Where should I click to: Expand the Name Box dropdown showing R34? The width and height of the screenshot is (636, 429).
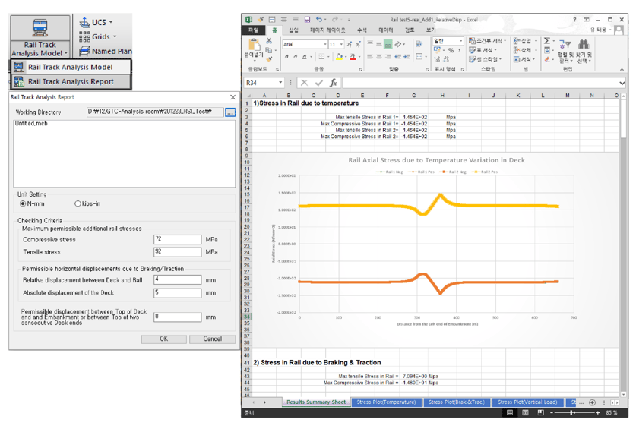tap(280, 83)
